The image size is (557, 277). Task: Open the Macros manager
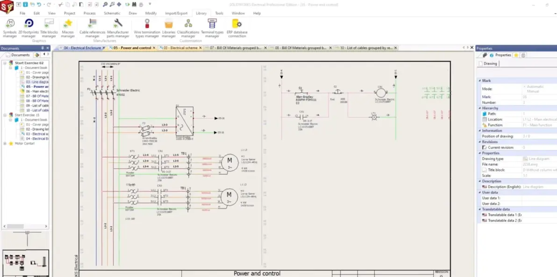point(67,28)
